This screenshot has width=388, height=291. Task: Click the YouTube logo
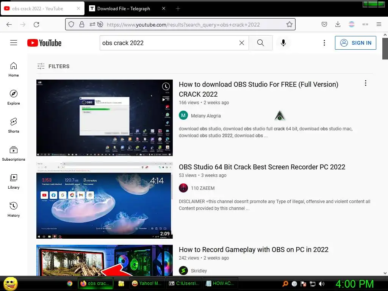[44, 43]
